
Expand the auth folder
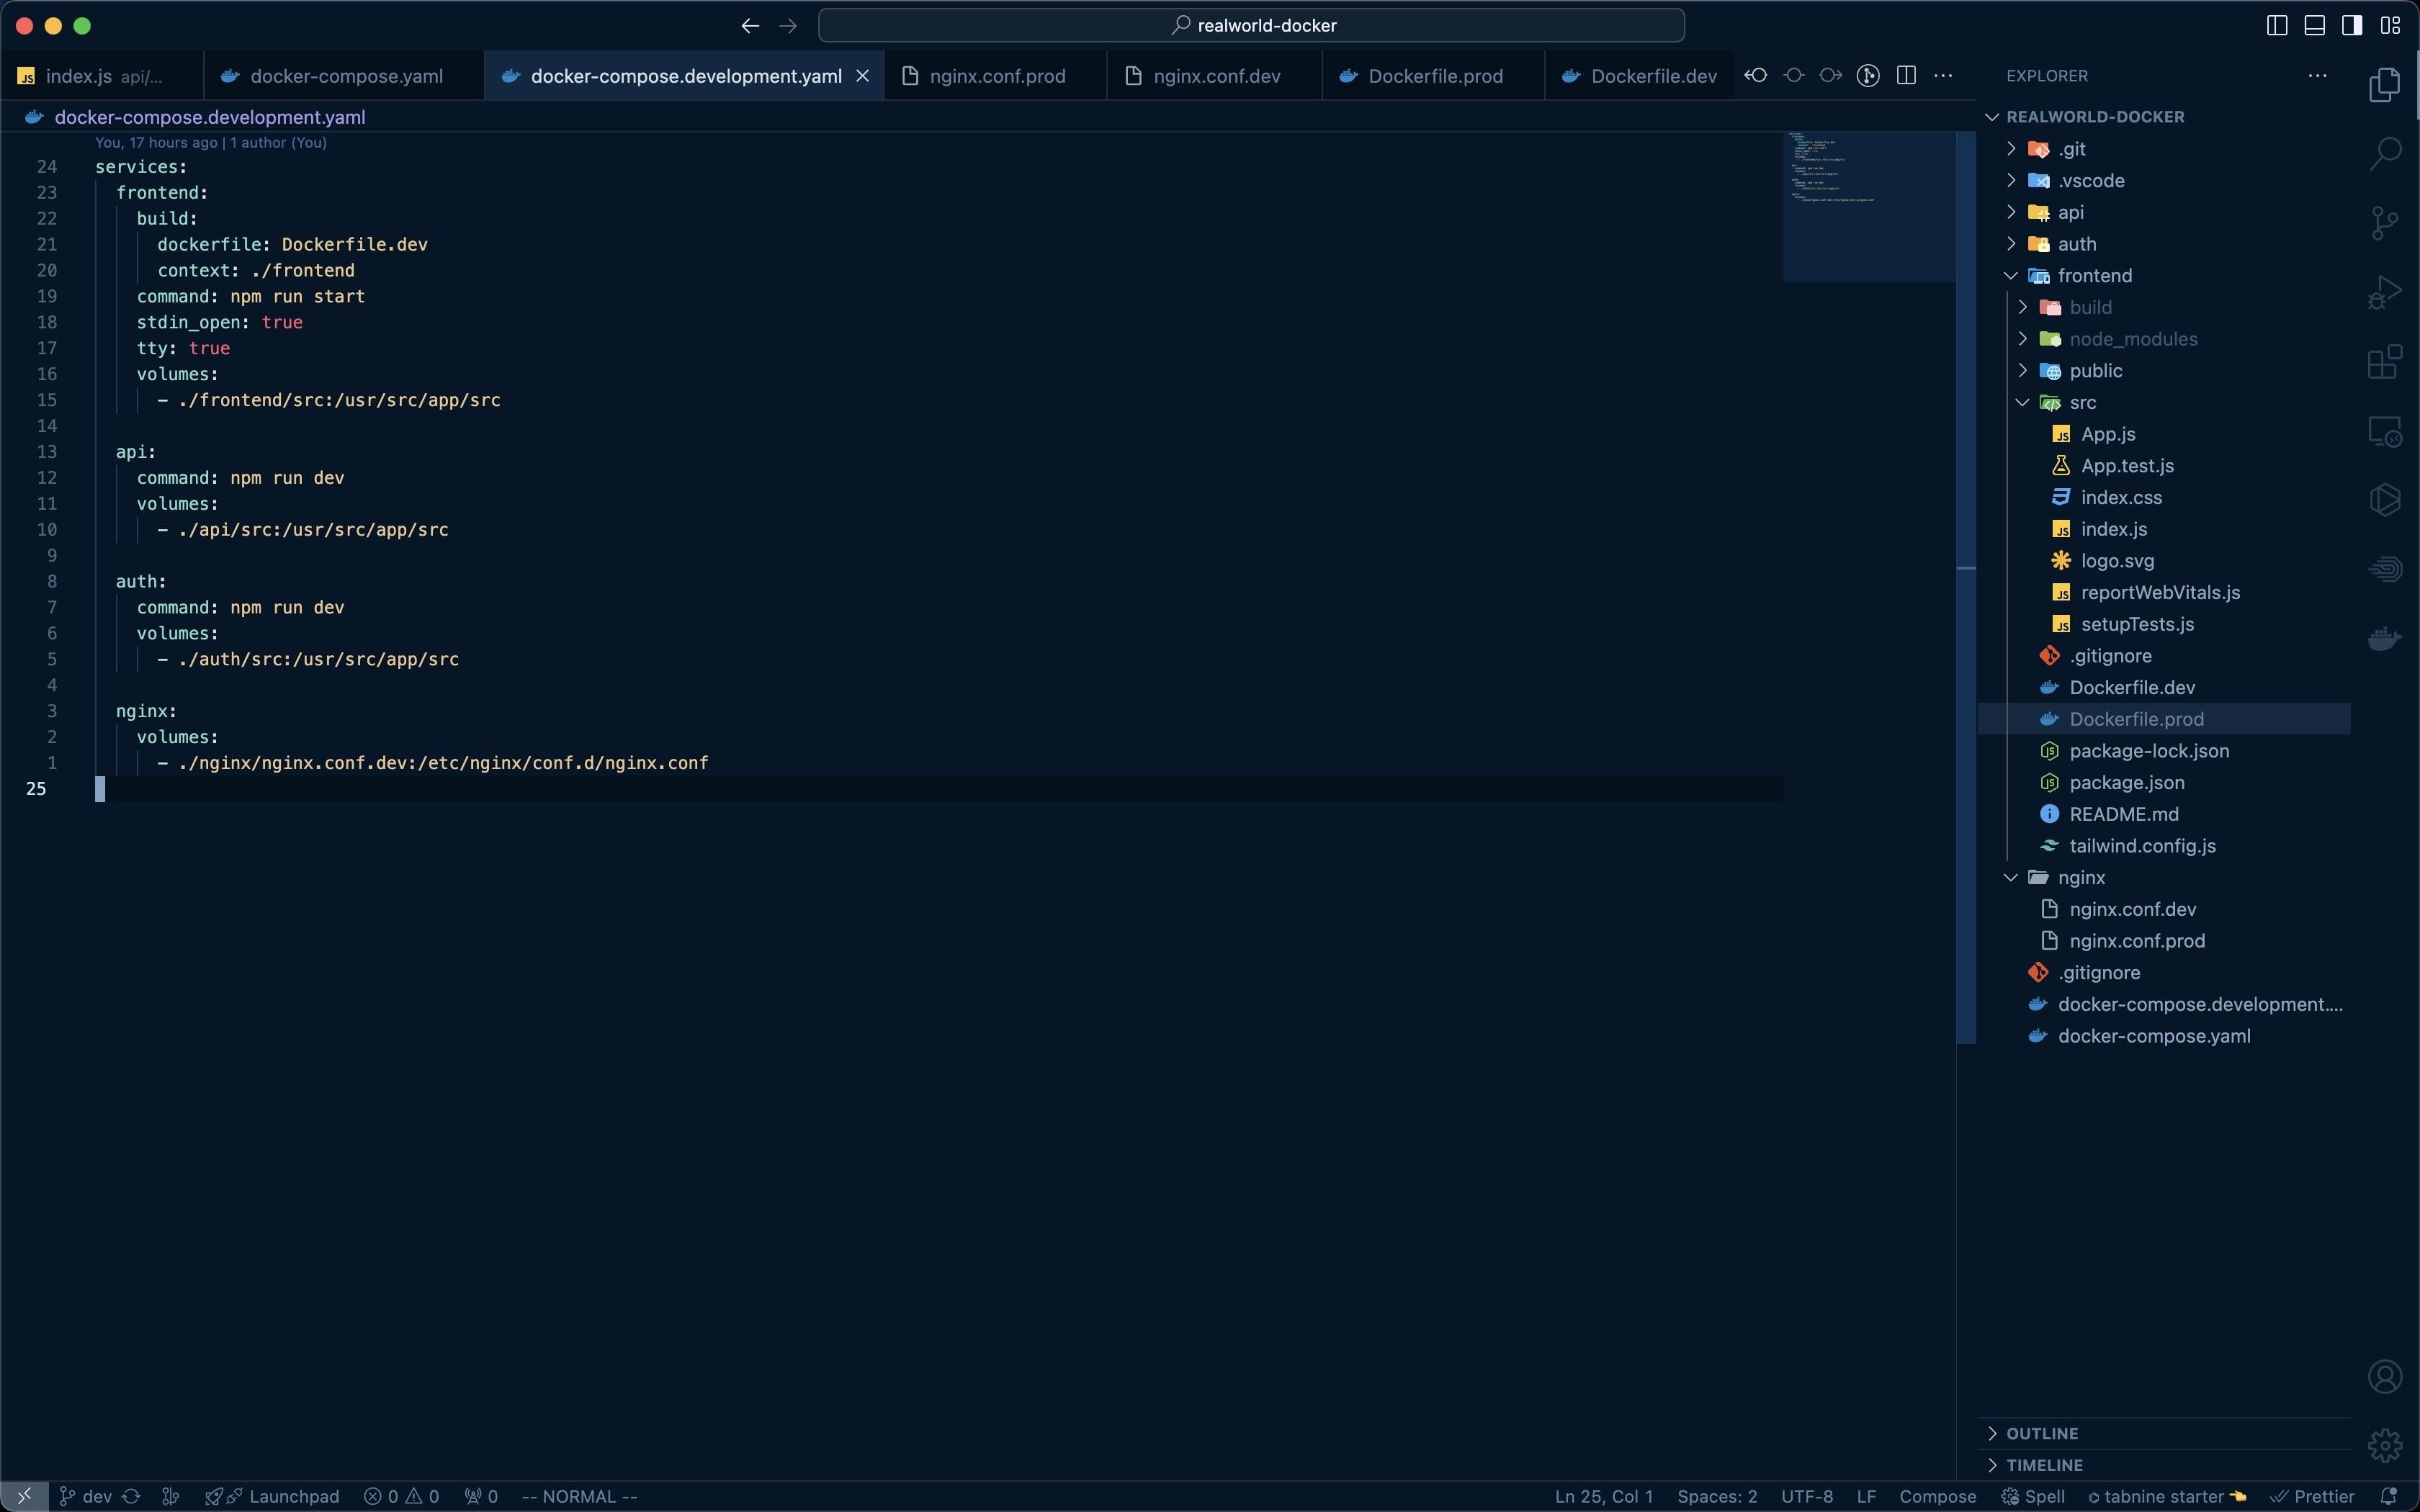coord(2165,244)
